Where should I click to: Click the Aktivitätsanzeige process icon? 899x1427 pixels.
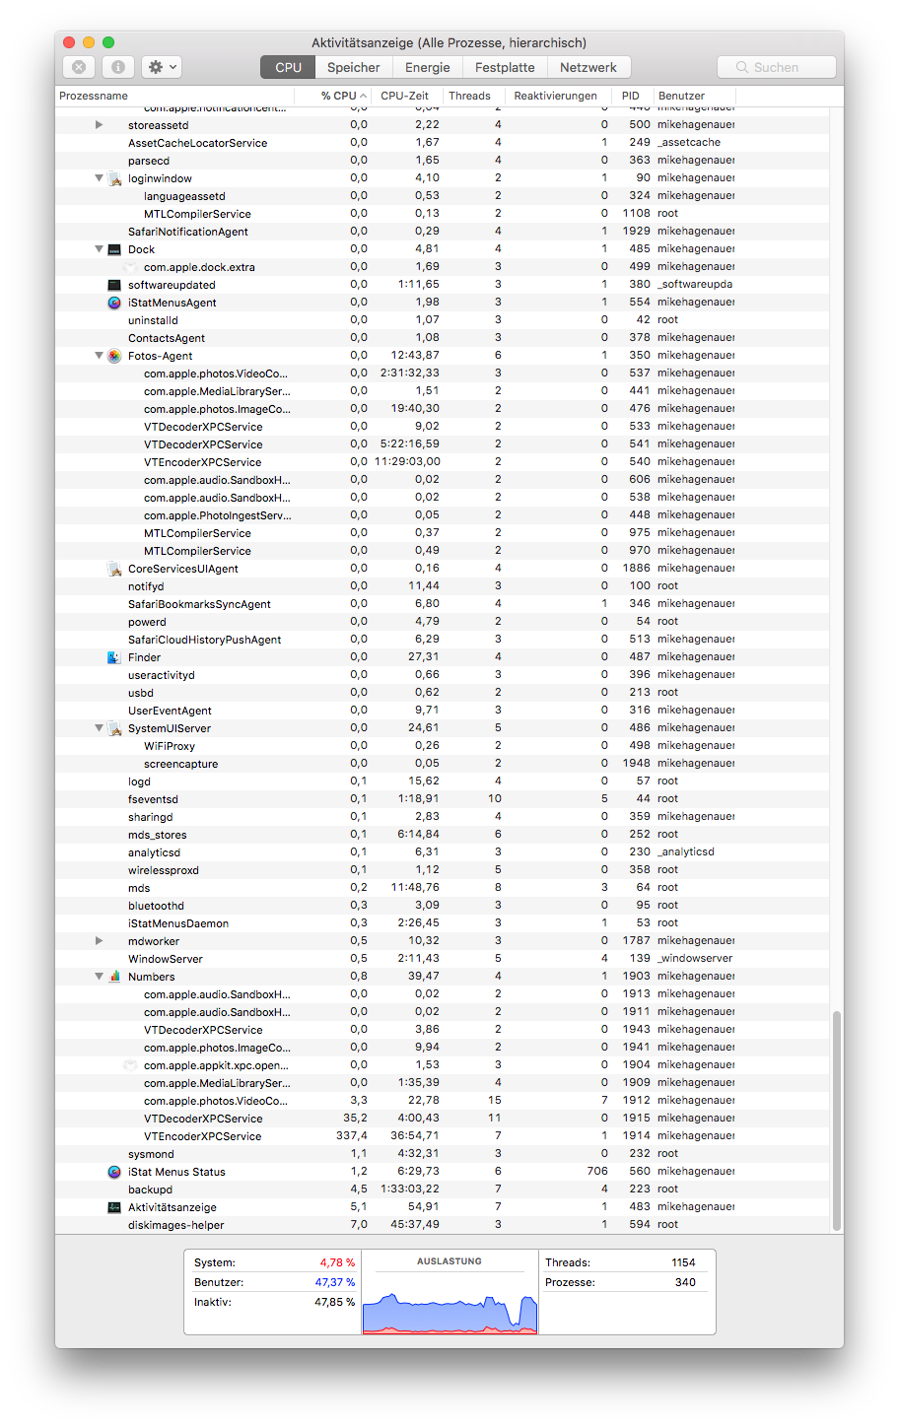pyautogui.click(x=114, y=1207)
